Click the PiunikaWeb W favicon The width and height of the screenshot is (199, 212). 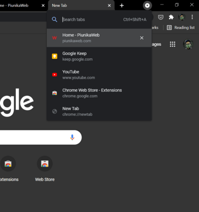(55, 38)
